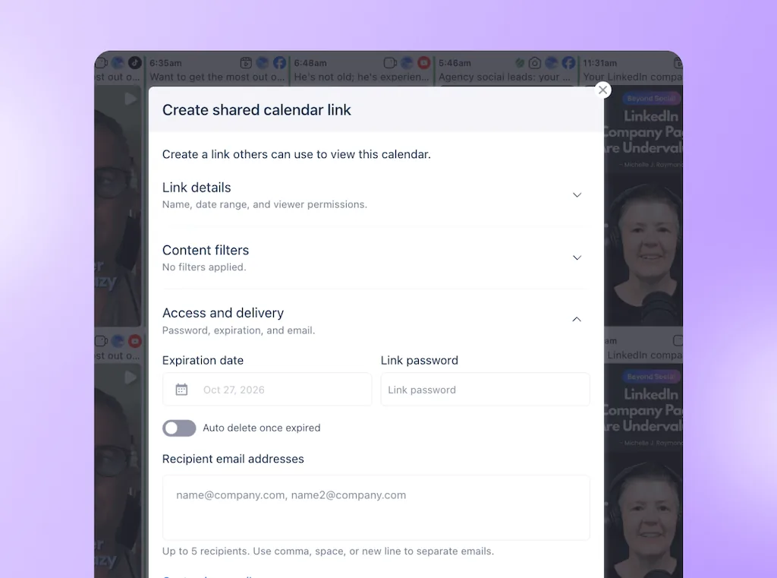777x578 pixels.
Task: Collapse the Access and delivery section chevron
Action: (x=577, y=319)
